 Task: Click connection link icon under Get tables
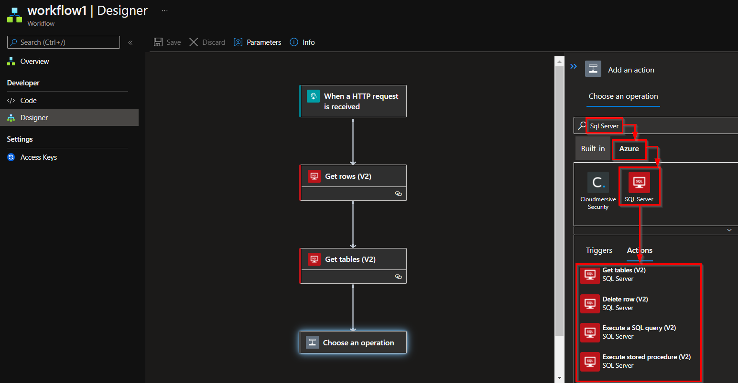[x=398, y=277]
